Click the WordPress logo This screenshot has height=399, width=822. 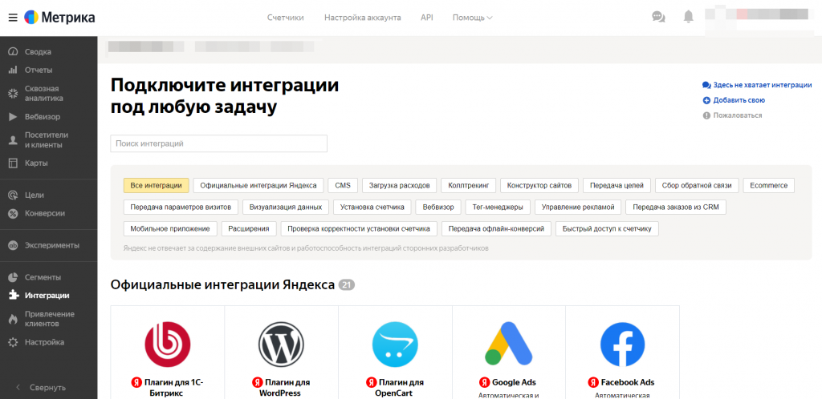281,344
